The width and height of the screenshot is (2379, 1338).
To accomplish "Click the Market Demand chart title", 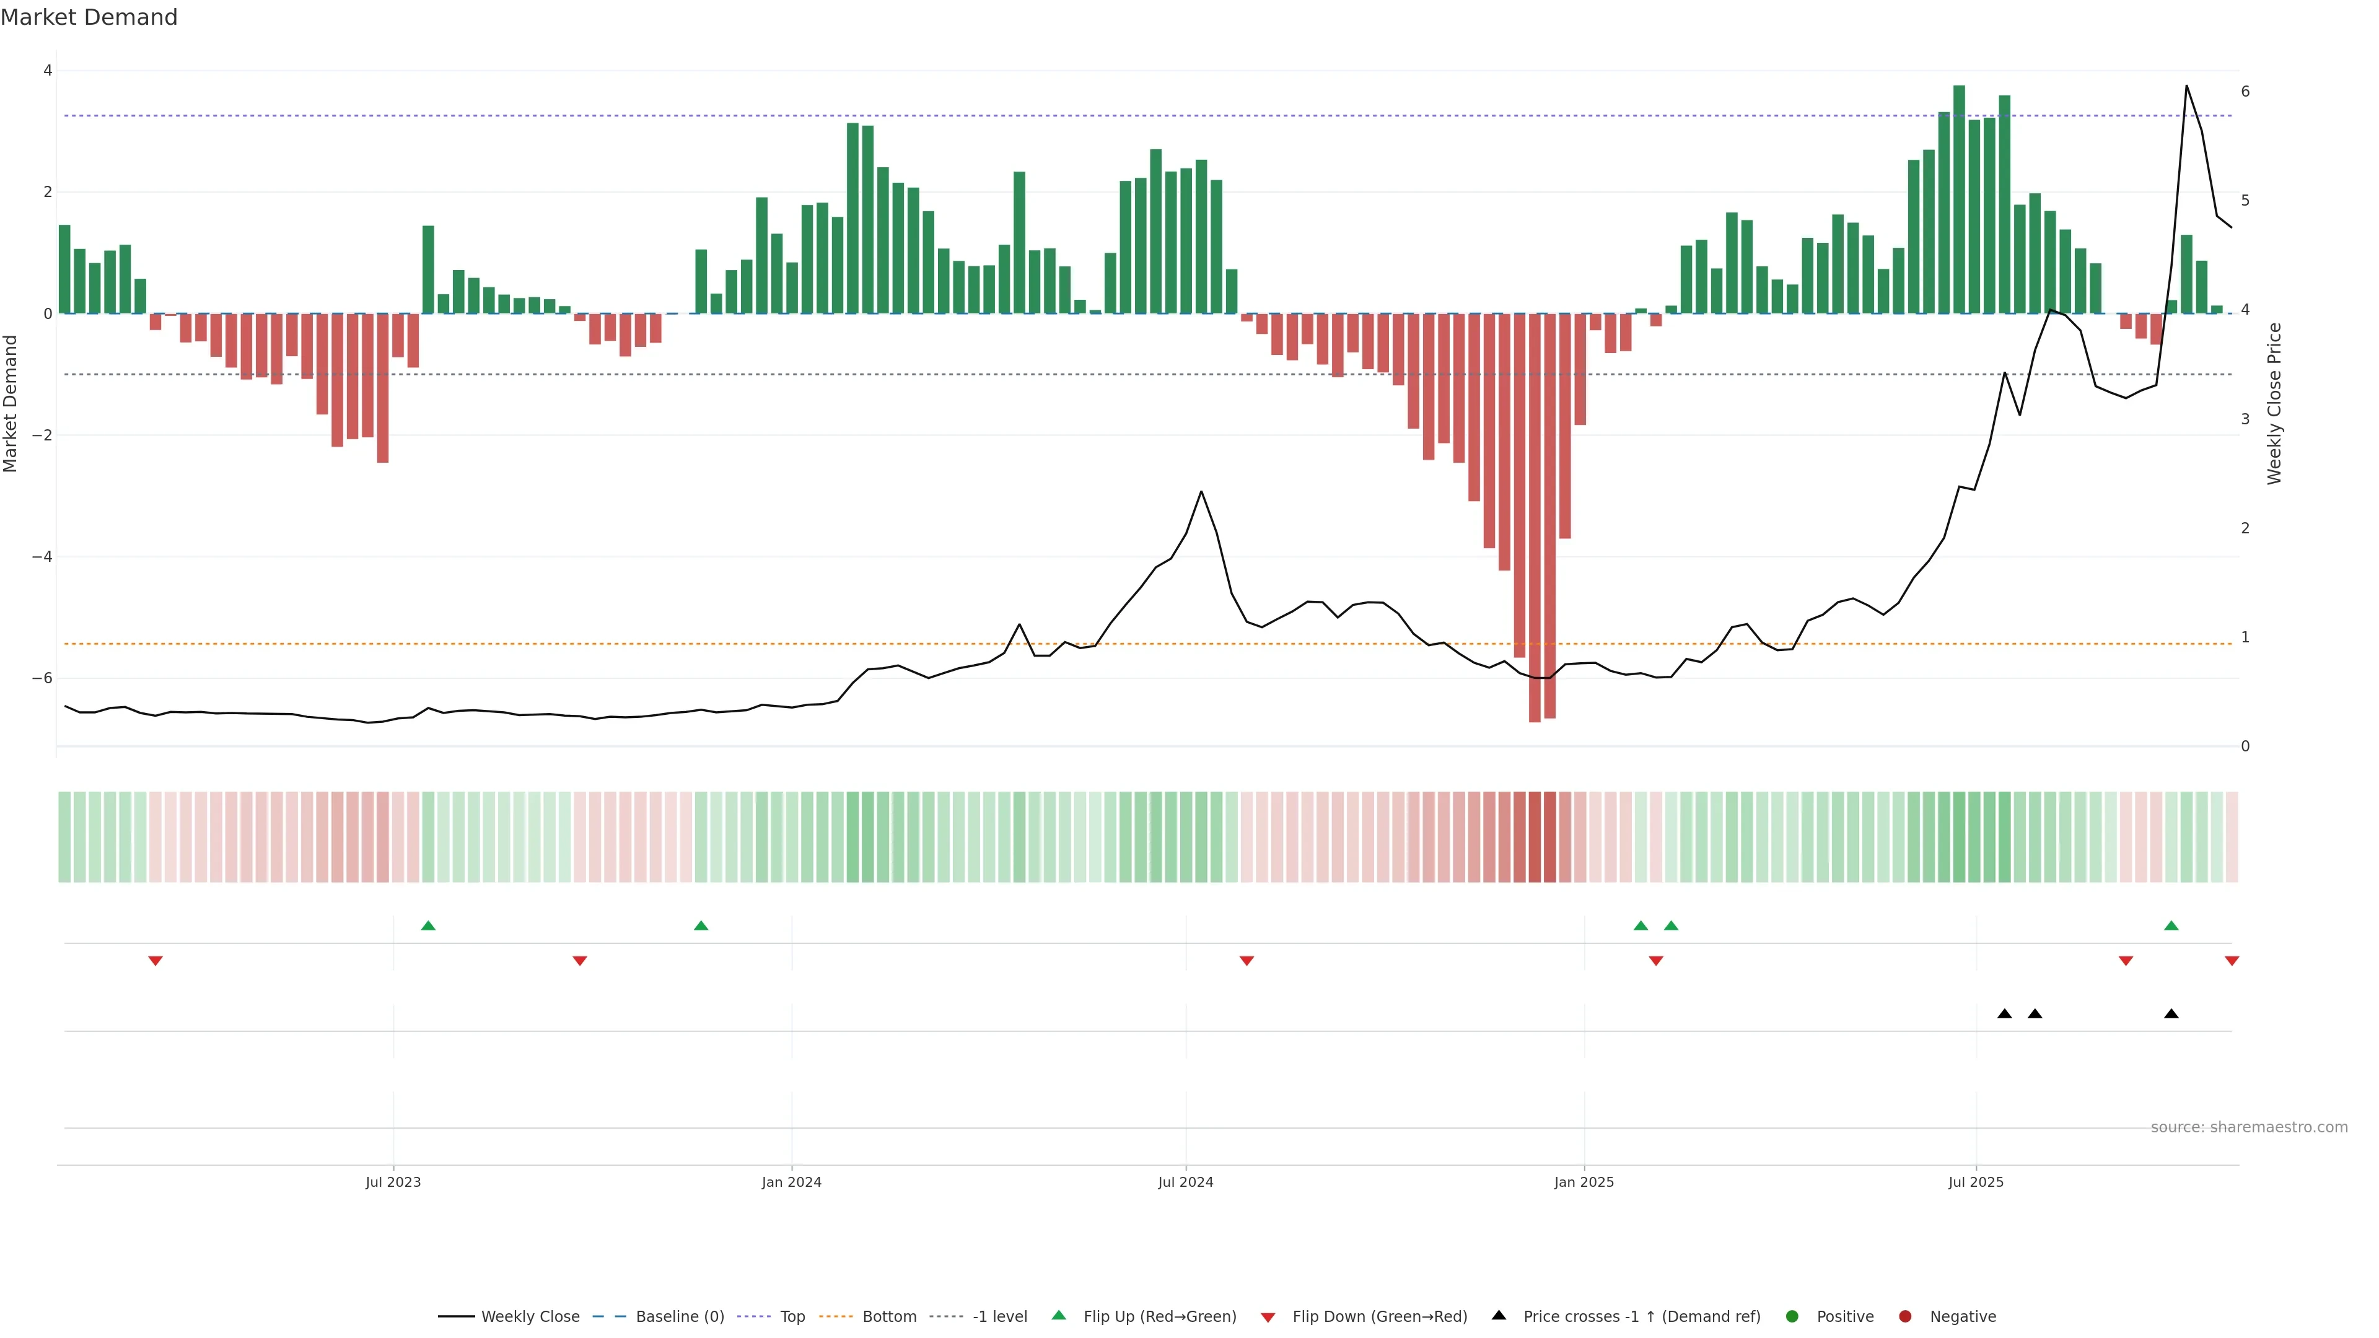I will [89, 17].
